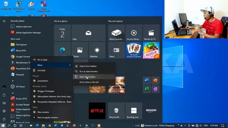The image size is (228, 128).
Task: Open Microsoft Edge tile in Start
Action: tap(62, 49)
